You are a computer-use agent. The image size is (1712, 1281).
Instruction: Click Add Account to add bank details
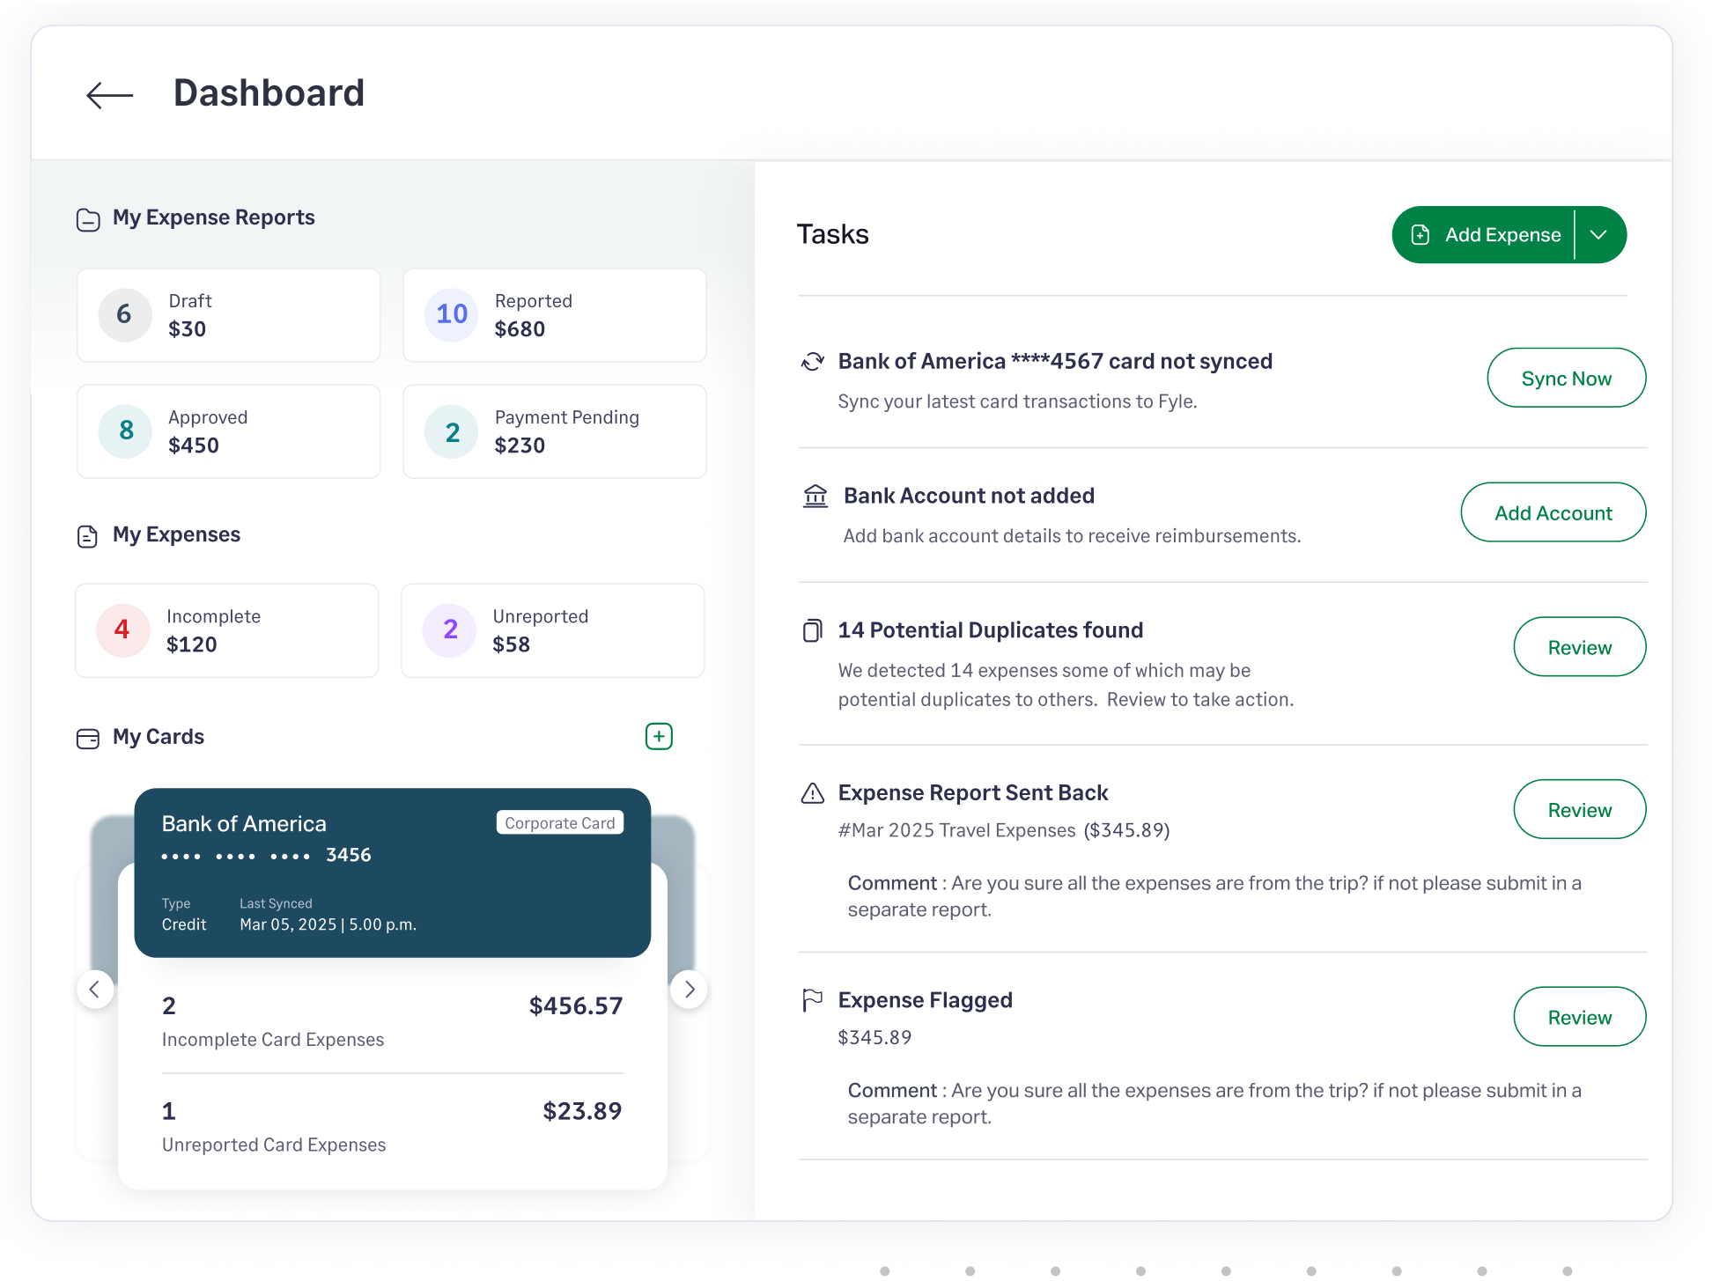coord(1553,512)
